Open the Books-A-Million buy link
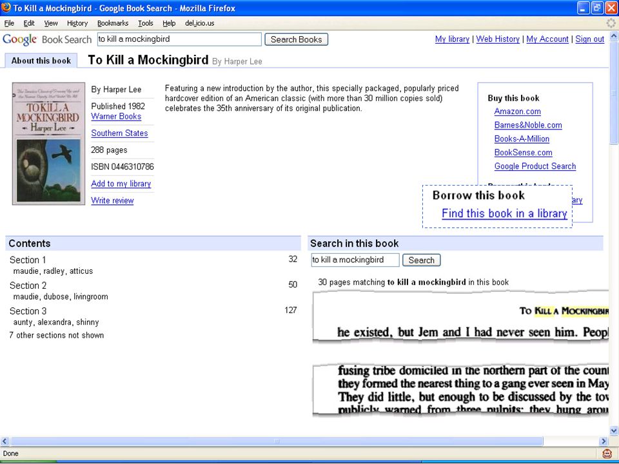The image size is (619, 464). [x=522, y=139]
